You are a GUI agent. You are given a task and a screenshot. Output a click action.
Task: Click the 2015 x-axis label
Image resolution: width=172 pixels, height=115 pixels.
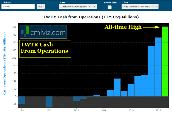coord(131,110)
